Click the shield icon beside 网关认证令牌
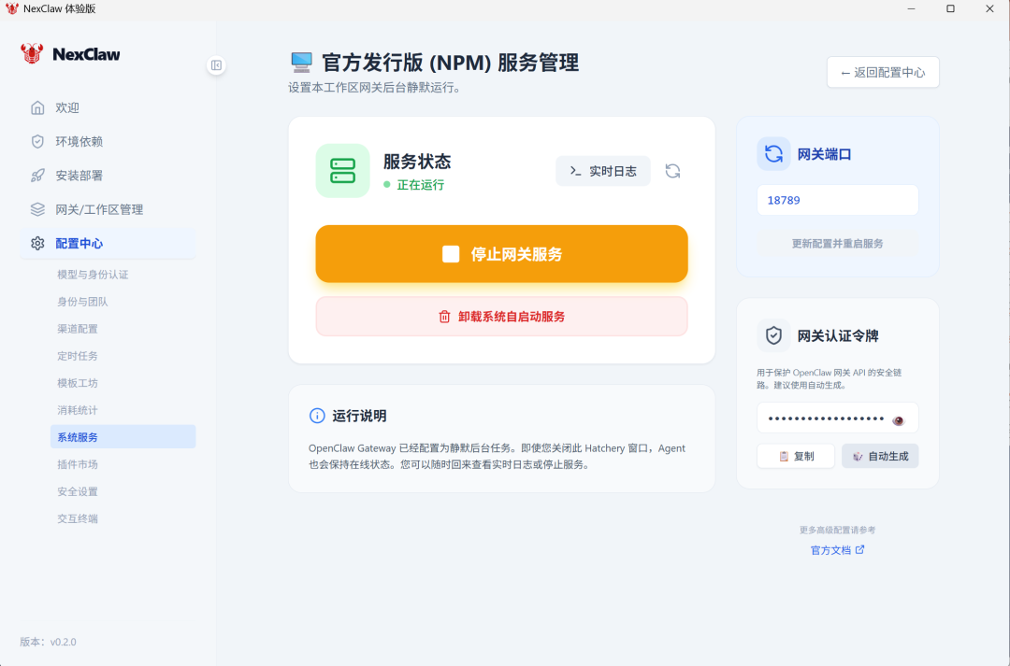The image size is (1010, 666). 773,335
